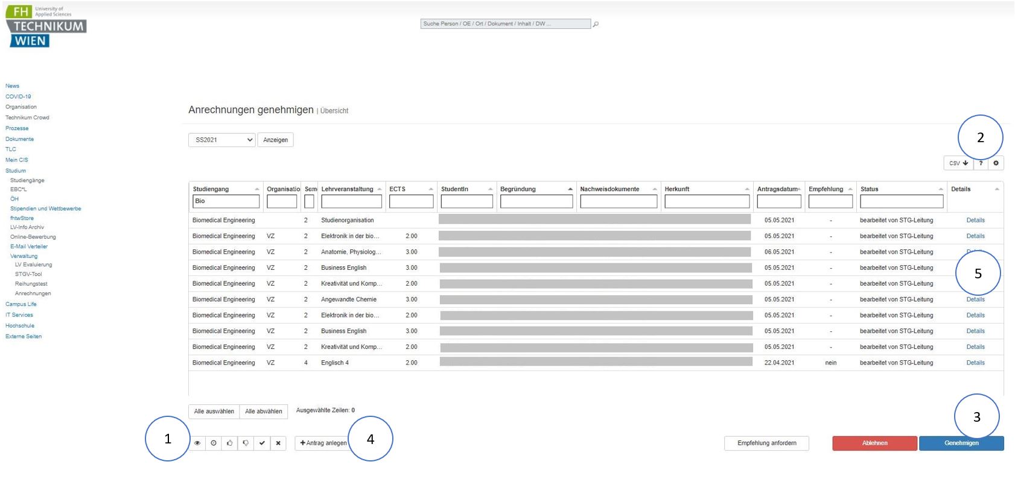The height and width of the screenshot is (488, 1015).
Task: Click the search magnifier icon
Action: tap(596, 24)
